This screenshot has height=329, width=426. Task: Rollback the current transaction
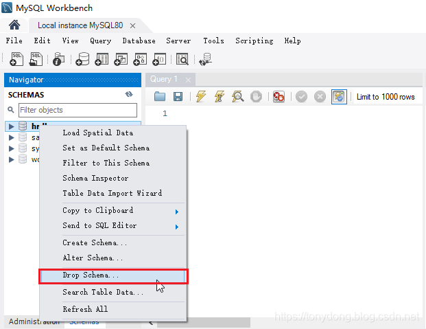[x=320, y=97]
